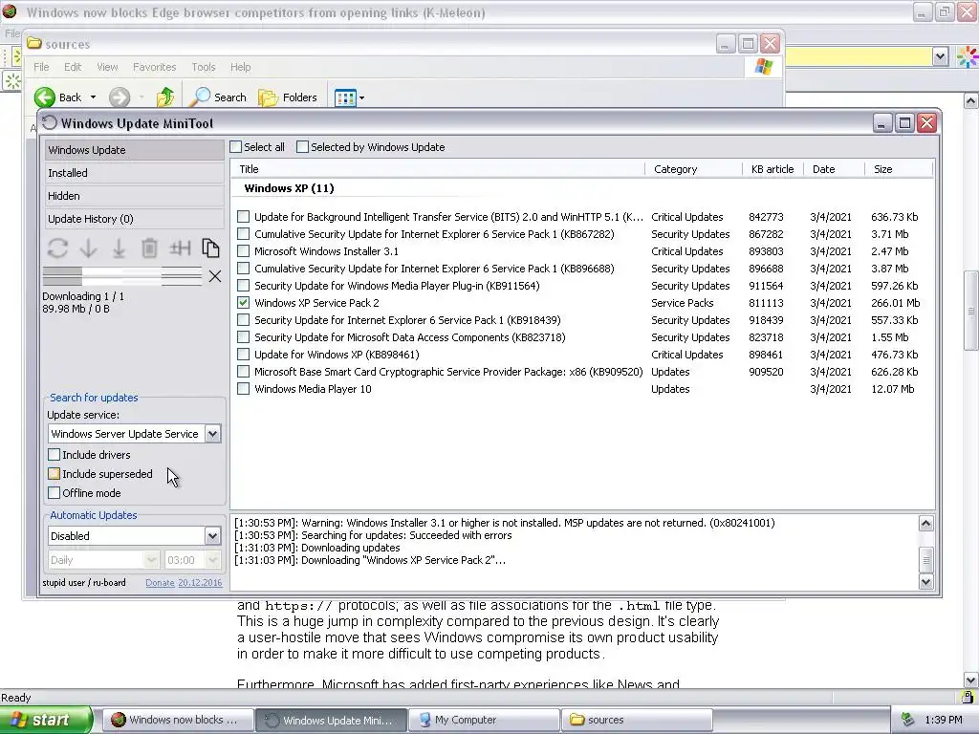This screenshot has height=734, width=979.
Task: Click the Folders icon in sources window
Action: (269, 97)
